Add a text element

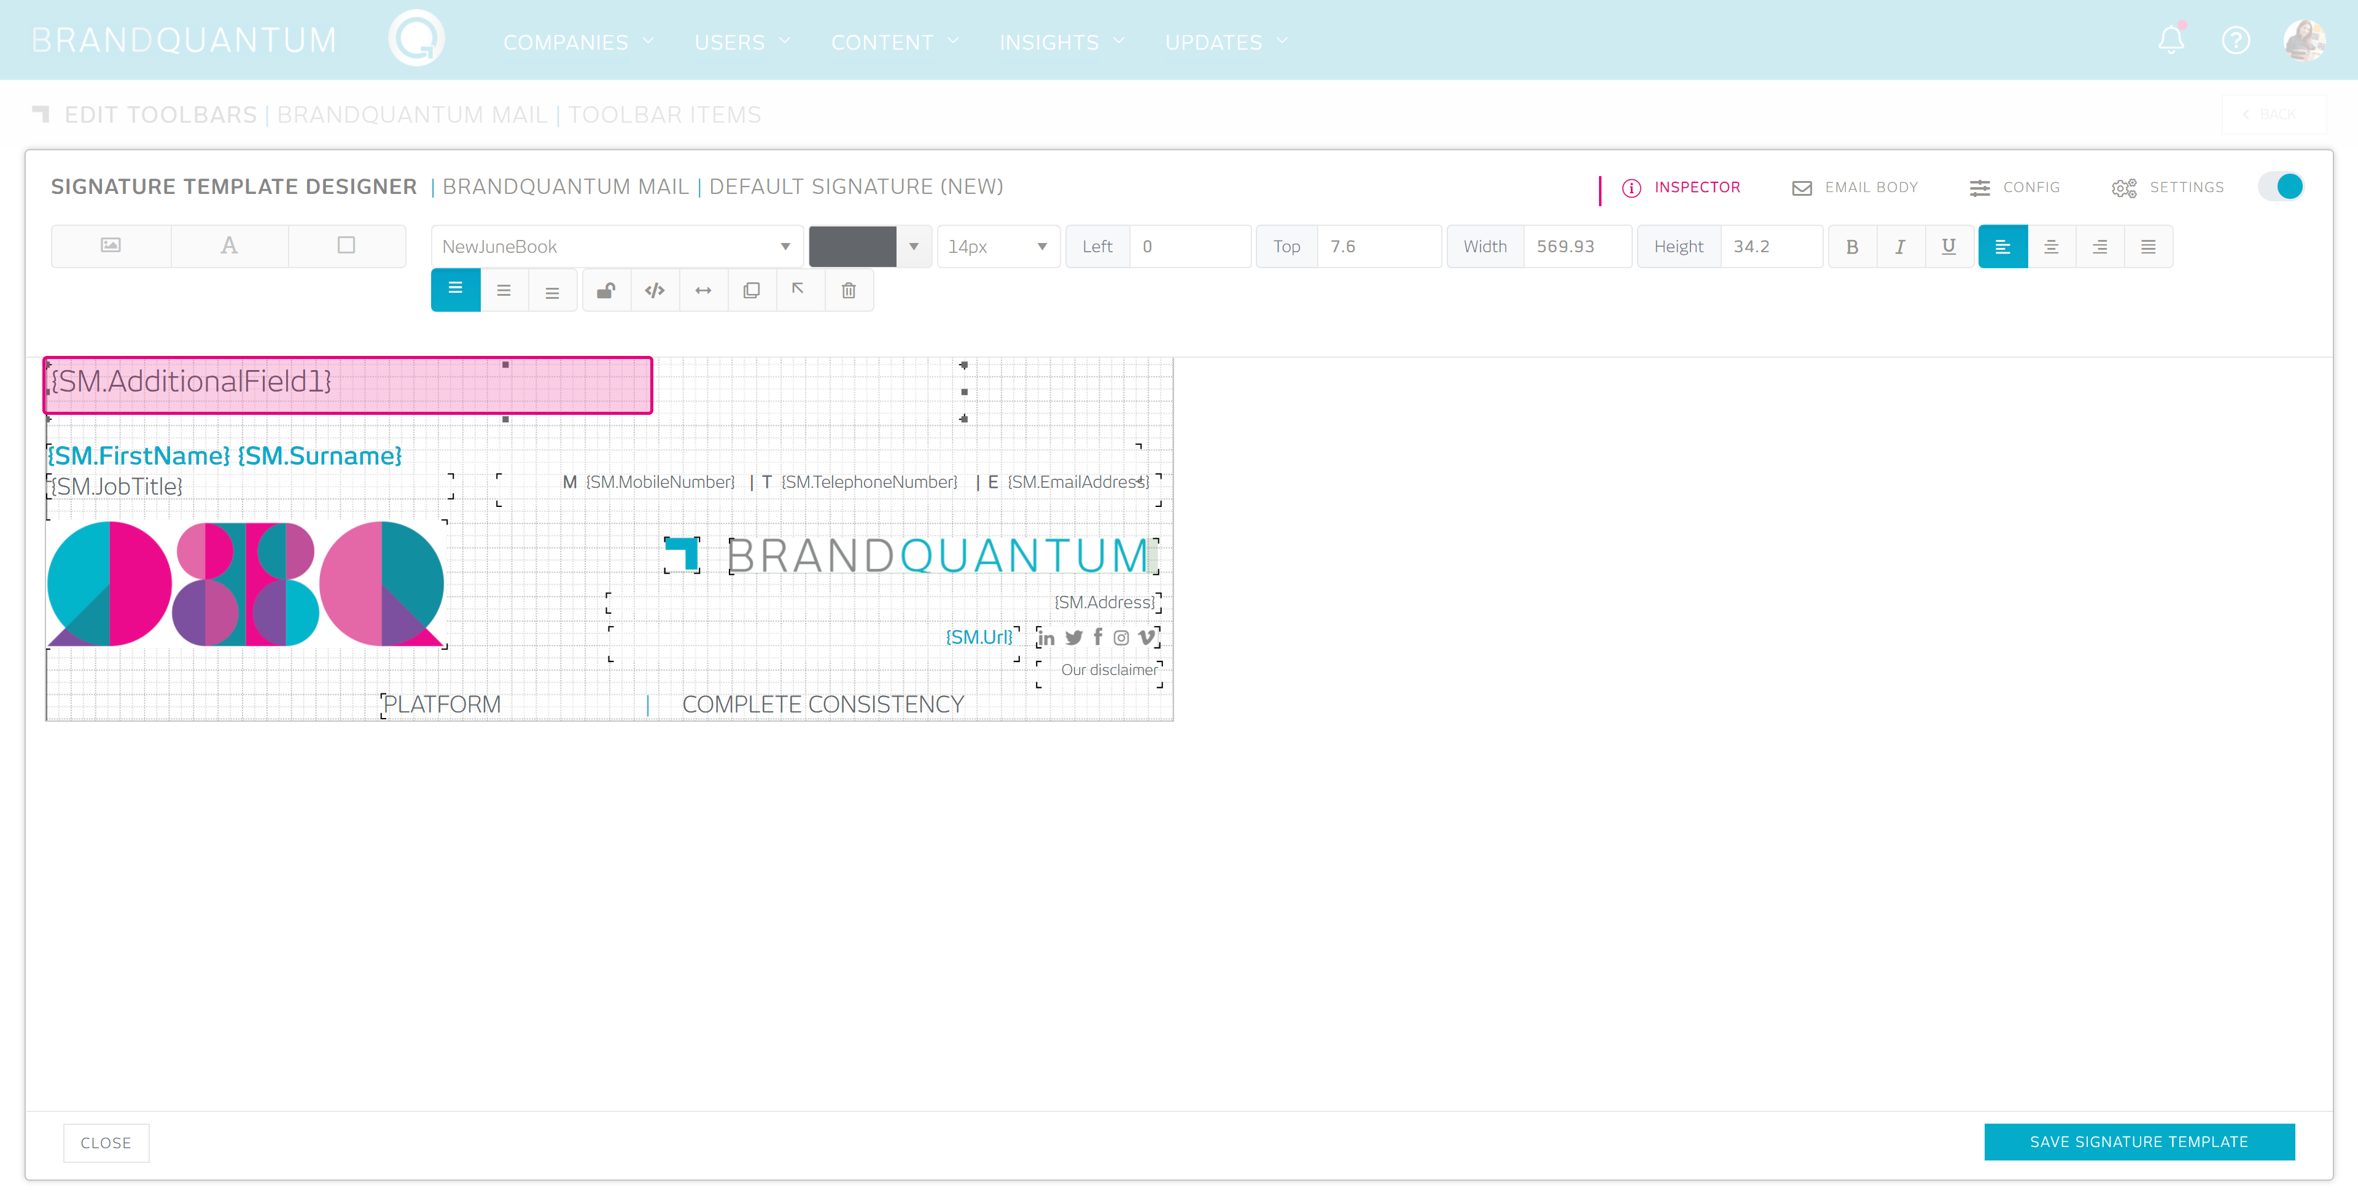229,245
